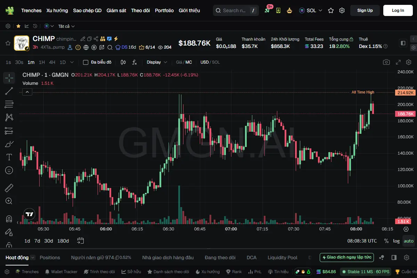Screen dimensions: 417x278
Task: Switch to Liquidity Pool tab
Action: pos(283,257)
